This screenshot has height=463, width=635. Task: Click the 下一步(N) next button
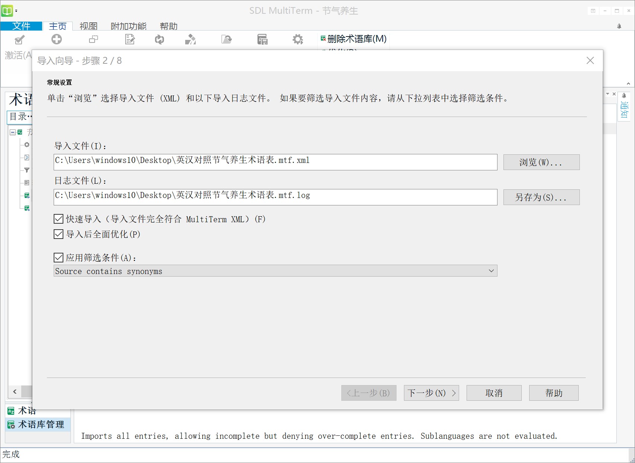[431, 393]
